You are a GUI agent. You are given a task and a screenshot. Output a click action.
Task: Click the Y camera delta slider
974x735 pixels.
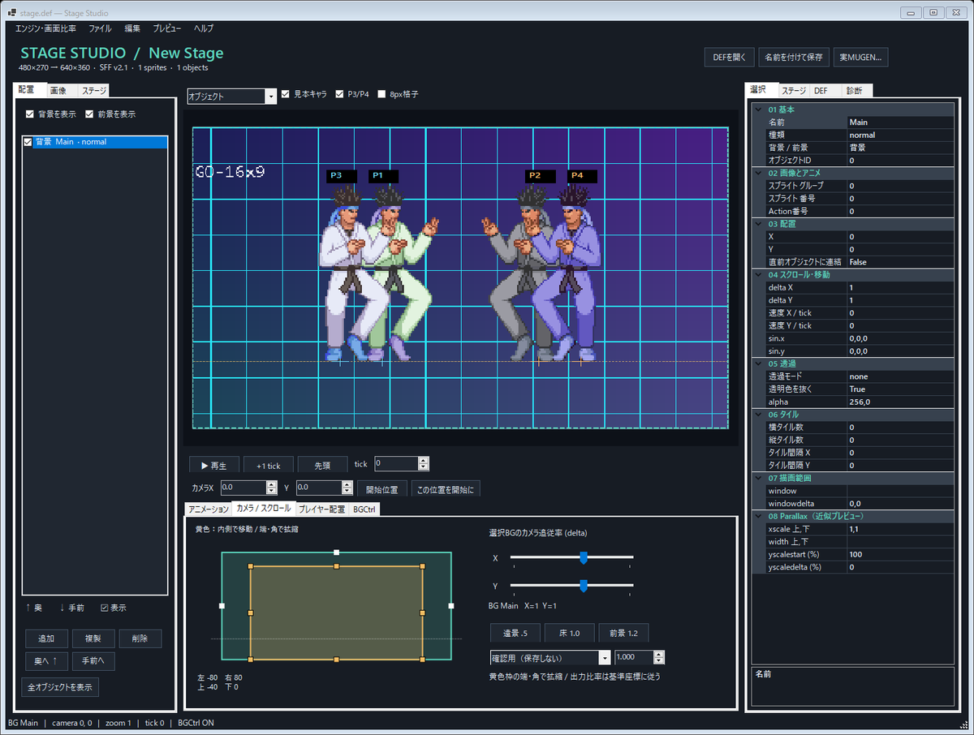click(x=571, y=585)
